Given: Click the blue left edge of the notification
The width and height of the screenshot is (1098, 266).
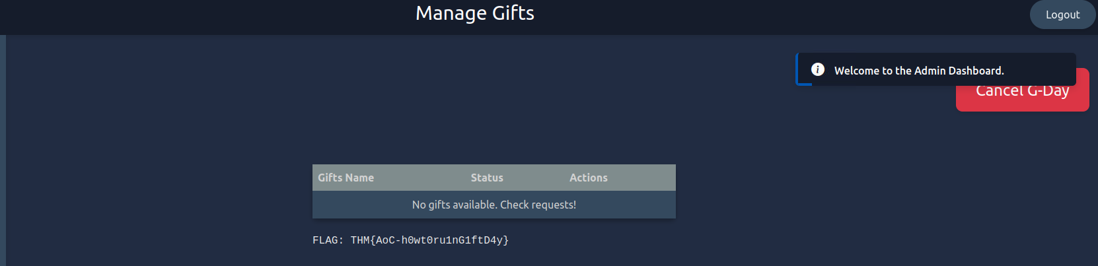Looking at the screenshot, I should (x=797, y=69).
